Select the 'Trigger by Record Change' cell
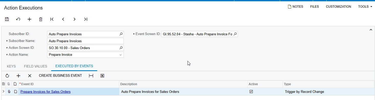This screenshot has width=375, height=100. tap(329, 92)
